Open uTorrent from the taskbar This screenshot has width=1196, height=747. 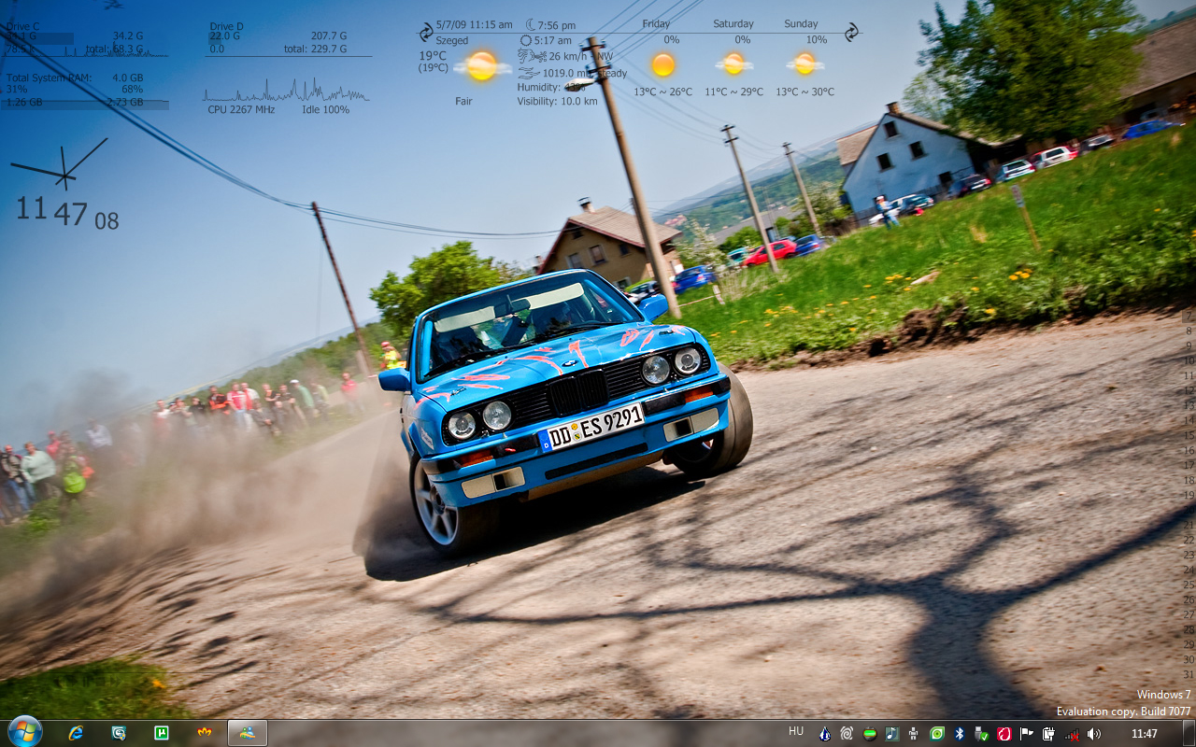[x=161, y=733]
